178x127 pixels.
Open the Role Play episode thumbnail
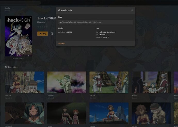pyautogui.click(x=25, y=82)
